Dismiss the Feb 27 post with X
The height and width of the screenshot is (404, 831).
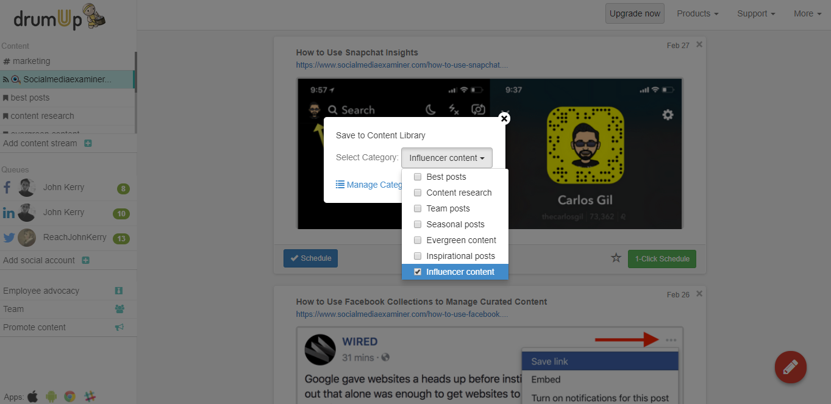tap(699, 44)
